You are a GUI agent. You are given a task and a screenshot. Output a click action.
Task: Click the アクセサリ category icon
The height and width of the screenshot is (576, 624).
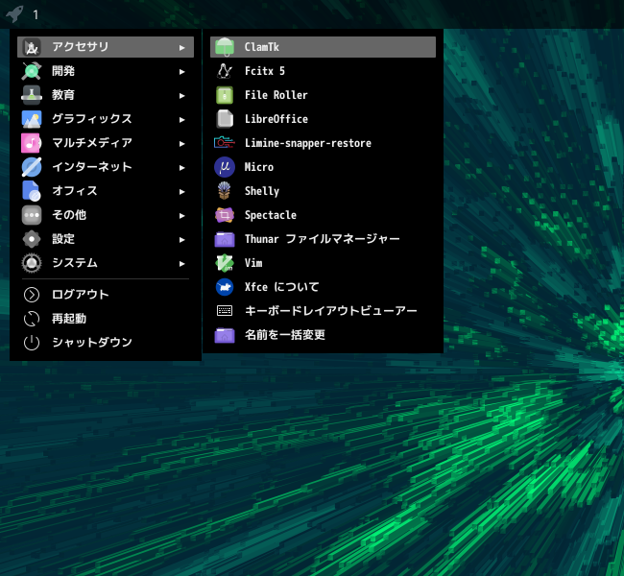[x=32, y=47]
